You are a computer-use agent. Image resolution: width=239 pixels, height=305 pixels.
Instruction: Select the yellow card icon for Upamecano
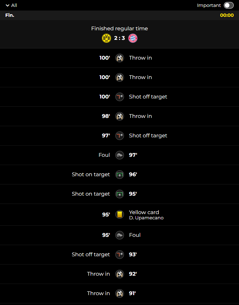click(x=119, y=214)
